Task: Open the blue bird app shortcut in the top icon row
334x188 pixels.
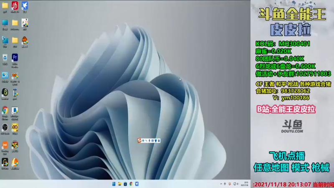Action: [25, 6]
